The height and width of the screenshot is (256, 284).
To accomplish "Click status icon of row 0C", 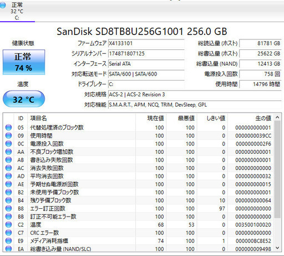I will (x=8, y=144).
